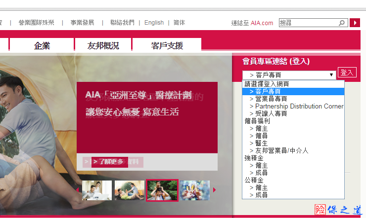Click the AIA「亞洲至尊」醫療計劃 banner headline

[138, 95]
